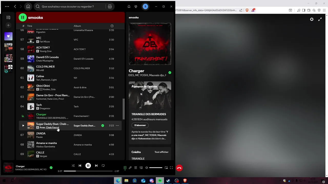328x184 pixels.
Task: Follow artist with S'abonner button
Action: (140, 125)
